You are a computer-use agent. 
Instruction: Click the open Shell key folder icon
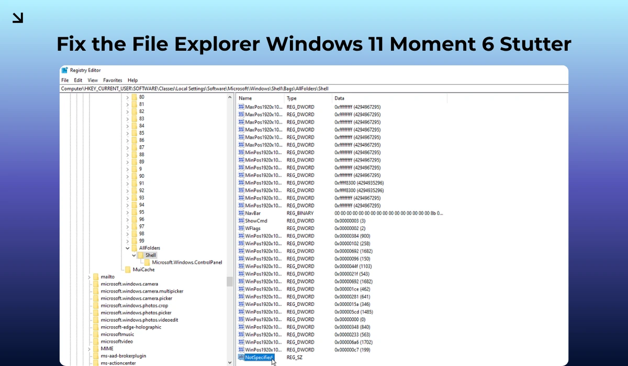[x=140, y=255]
